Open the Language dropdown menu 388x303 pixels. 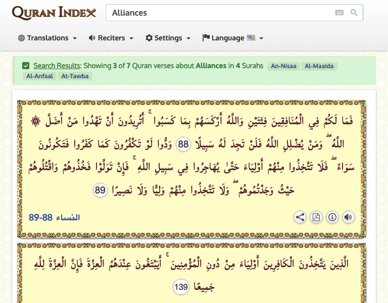tap(232, 38)
